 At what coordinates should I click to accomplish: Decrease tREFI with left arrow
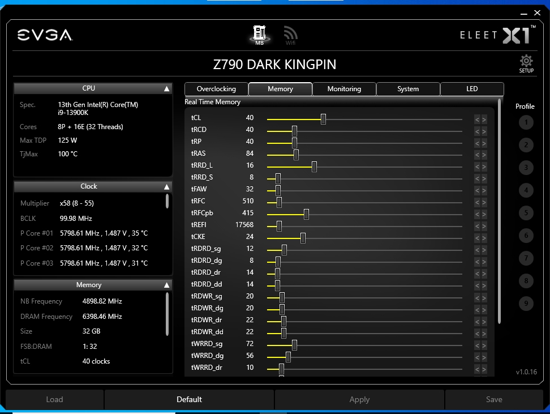coord(477,227)
